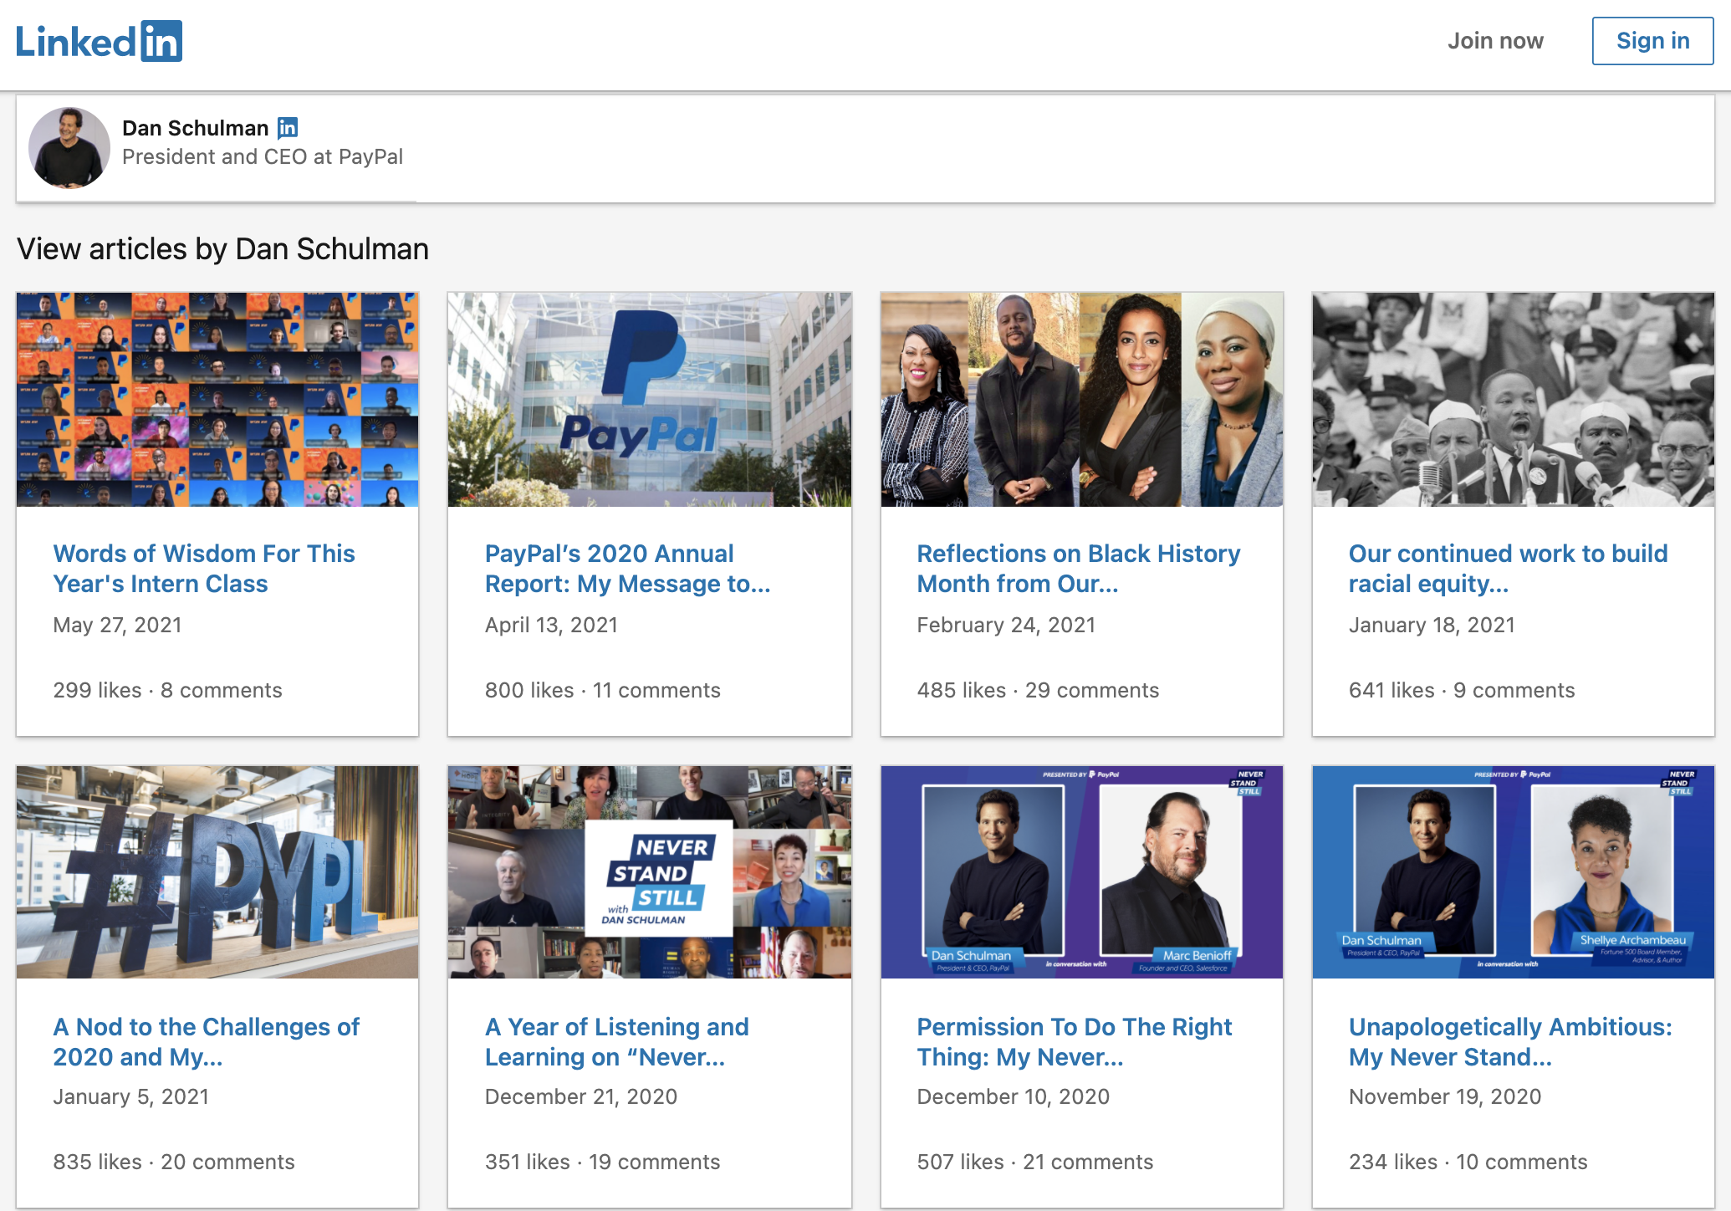Open Dan Schulman's profile photo

(69, 148)
